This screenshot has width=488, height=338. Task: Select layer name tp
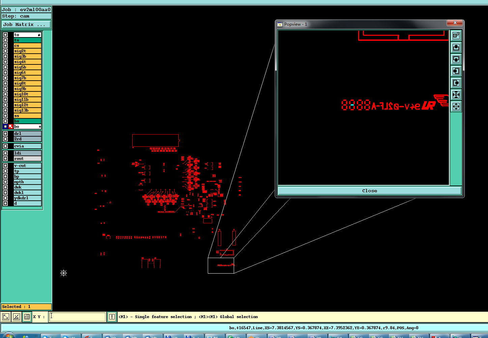tap(27, 171)
